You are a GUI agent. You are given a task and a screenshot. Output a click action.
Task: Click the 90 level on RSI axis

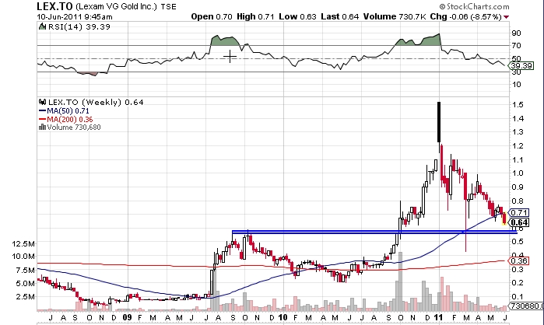point(516,33)
